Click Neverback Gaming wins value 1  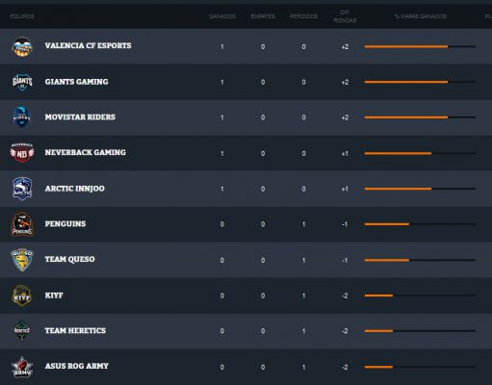222,154
